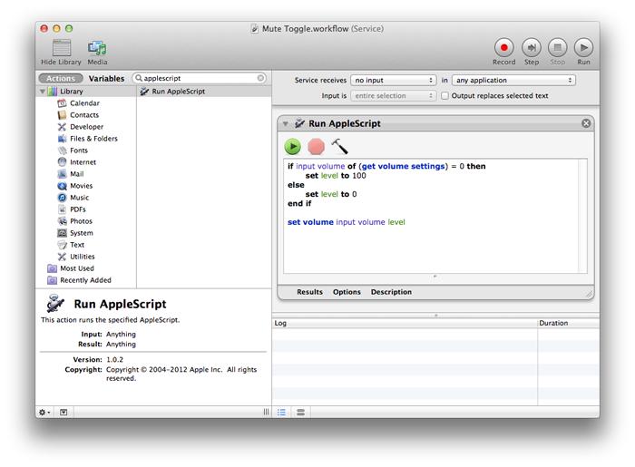Viewport: 635px width, 467px height.
Task: Click the Run AppleScript description icon
Action: pos(55,304)
